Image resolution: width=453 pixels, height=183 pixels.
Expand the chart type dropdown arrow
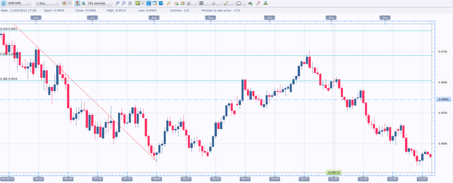[70, 3]
